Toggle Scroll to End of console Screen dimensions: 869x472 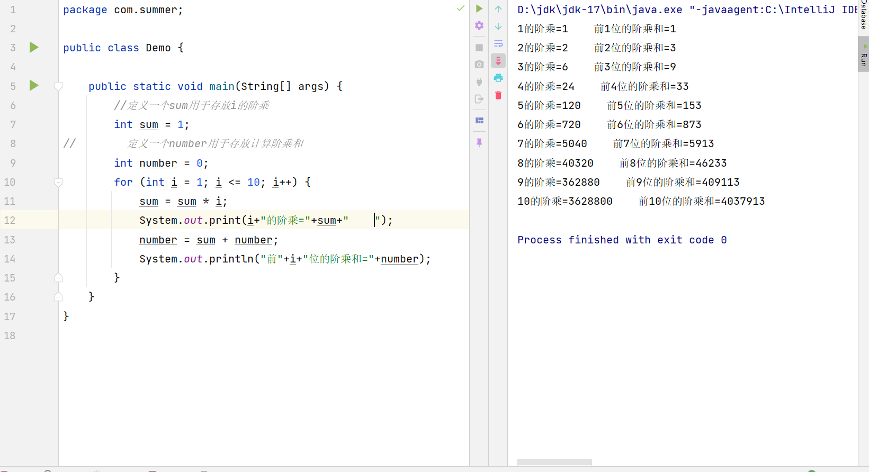(x=498, y=61)
